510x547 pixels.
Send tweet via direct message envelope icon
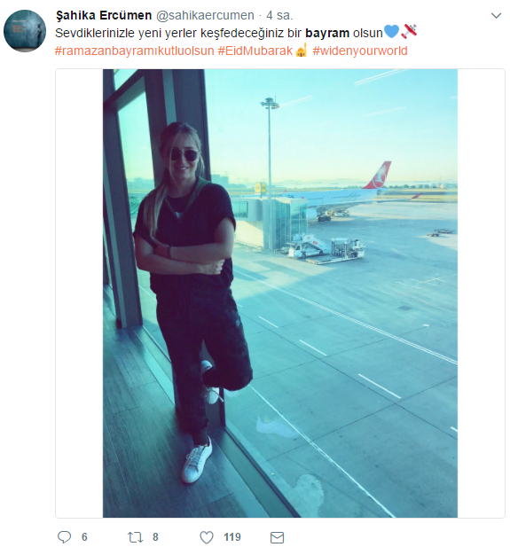277,537
